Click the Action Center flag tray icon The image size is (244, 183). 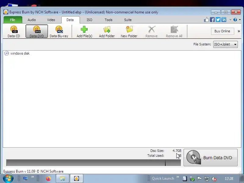[x=199, y=179]
